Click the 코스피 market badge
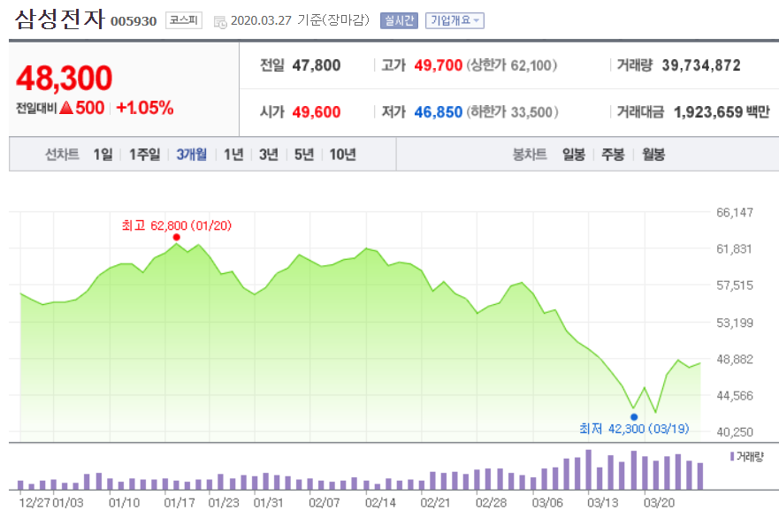779x525 pixels. coord(183,20)
